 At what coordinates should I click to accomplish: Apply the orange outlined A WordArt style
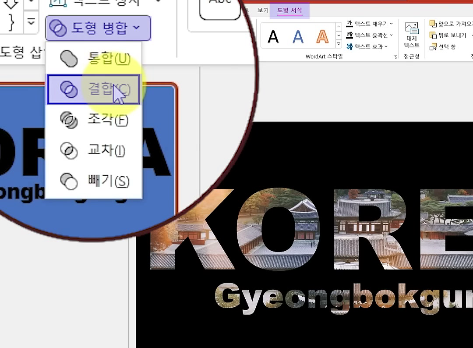tap(322, 37)
